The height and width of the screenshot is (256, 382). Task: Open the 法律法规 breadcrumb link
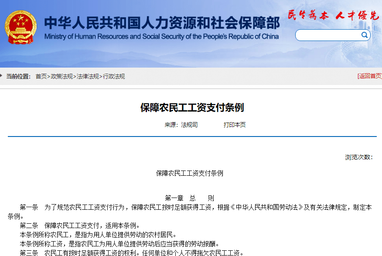coord(88,76)
